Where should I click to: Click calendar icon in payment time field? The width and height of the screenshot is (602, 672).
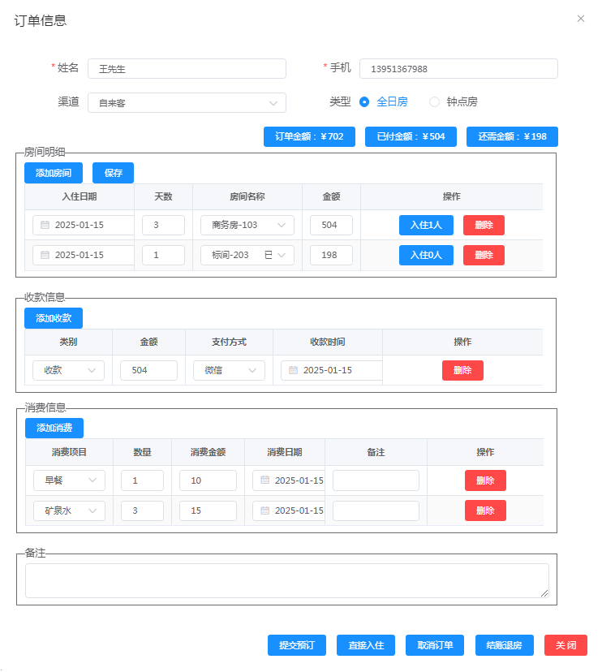[293, 370]
